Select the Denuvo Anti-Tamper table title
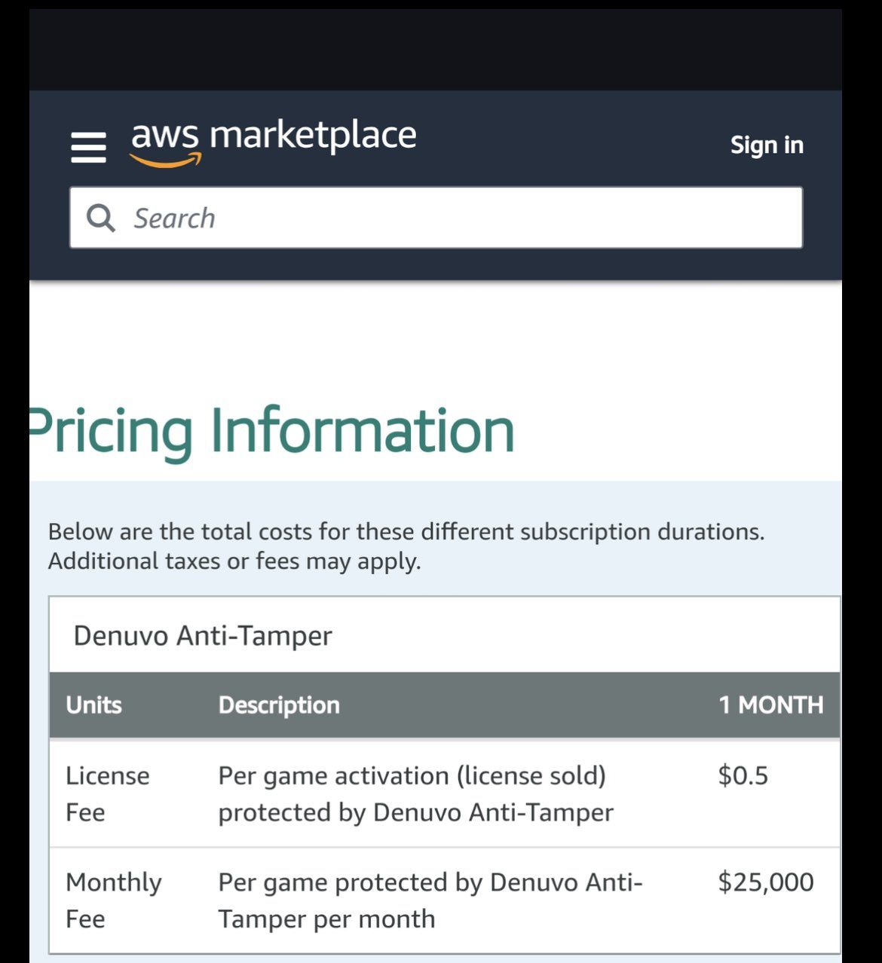This screenshot has height=963, width=882. [203, 636]
